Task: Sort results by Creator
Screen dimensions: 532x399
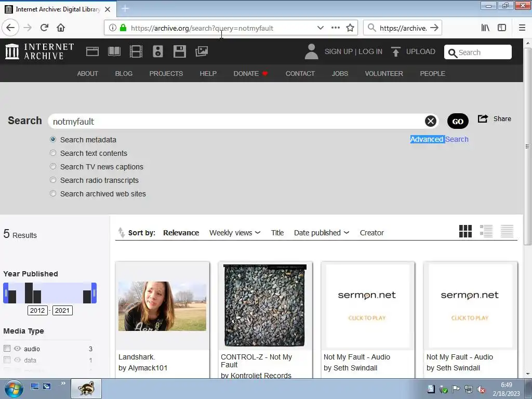Action: click(372, 233)
